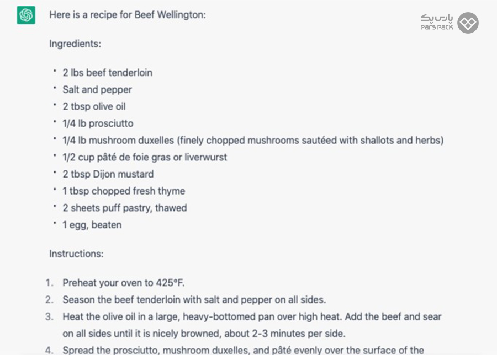Click the '2 sheets puff pastry, thawed' item
Screen dimensions: 497x355
pos(125,208)
